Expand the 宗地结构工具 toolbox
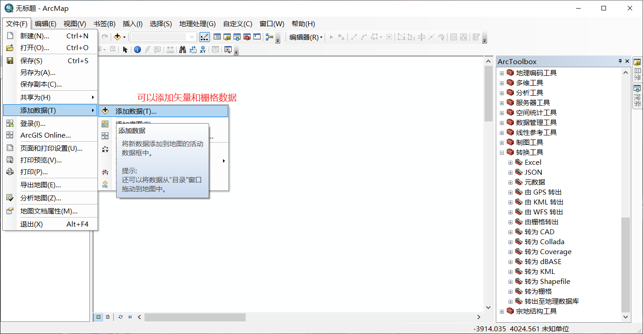The height and width of the screenshot is (334, 643). (502, 311)
